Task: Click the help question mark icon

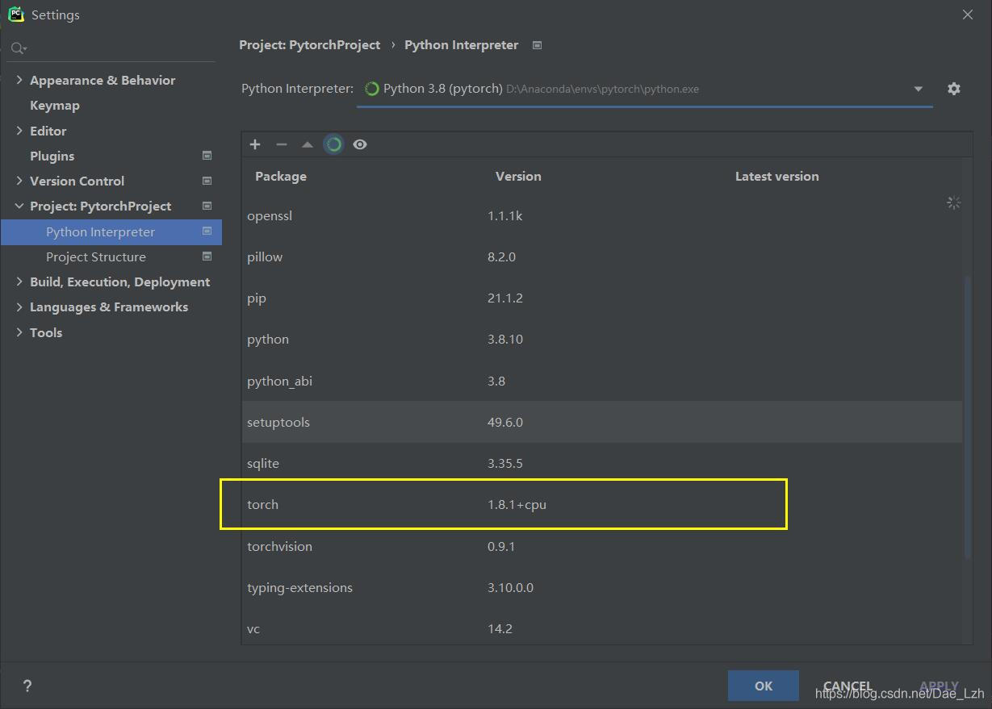Action: pyautogui.click(x=27, y=686)
